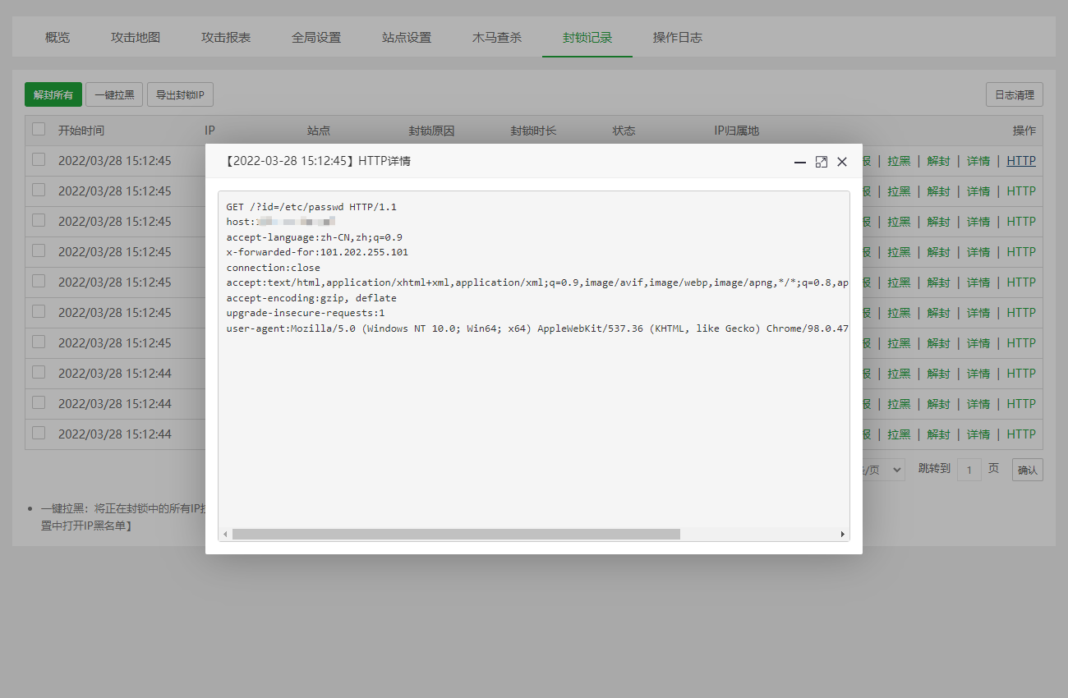Close the HTTP详情 dialog
Image resolution: width=1068 pixels, height=698 pixels.
(841, 163)
